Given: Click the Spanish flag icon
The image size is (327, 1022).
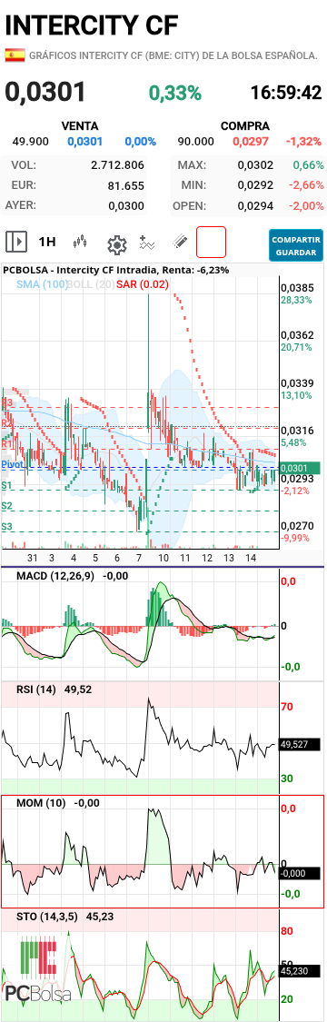Looking at the screenshot, I should (15, 56).
